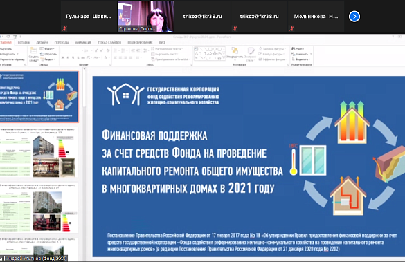The image size is (405, 262).
Task: Open the Раздел section dropdown
Action: click(x=48, y=59)
